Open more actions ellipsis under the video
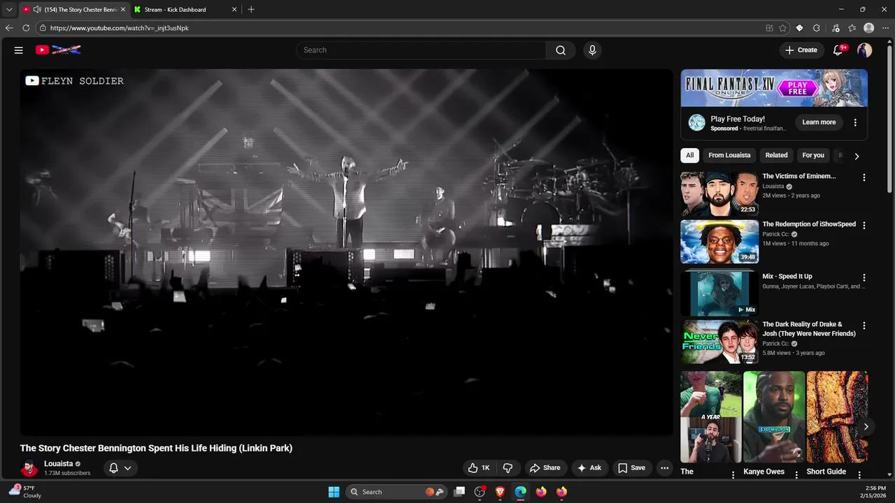895x503 pixels. click(665, 468)
